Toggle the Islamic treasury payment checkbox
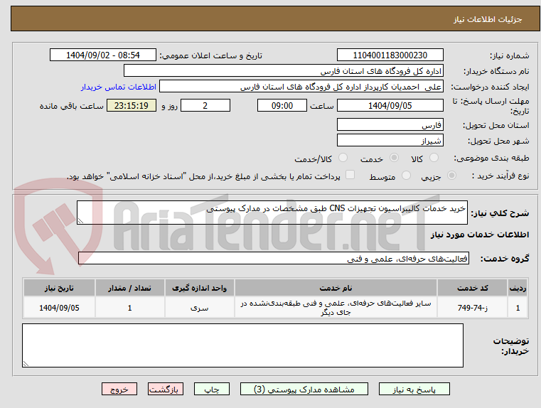The image size is (541, 408). (x=350, y=175)
